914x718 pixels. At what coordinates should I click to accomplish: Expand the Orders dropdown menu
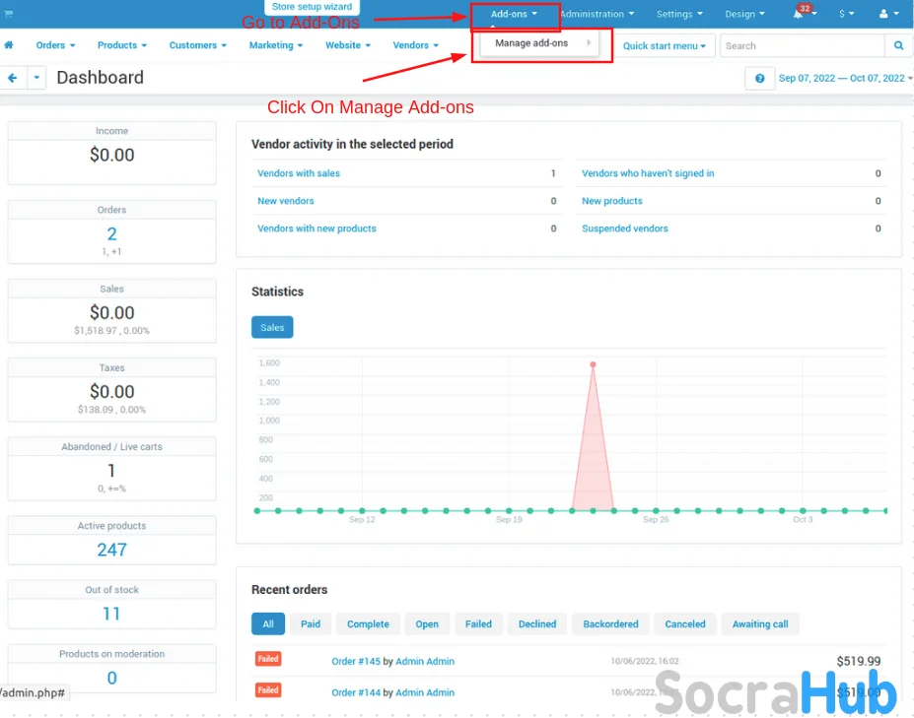(x=56, y=45)
